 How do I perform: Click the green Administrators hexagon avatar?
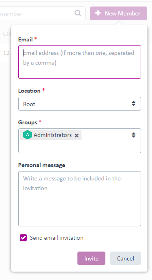click(x=28, y=135)
